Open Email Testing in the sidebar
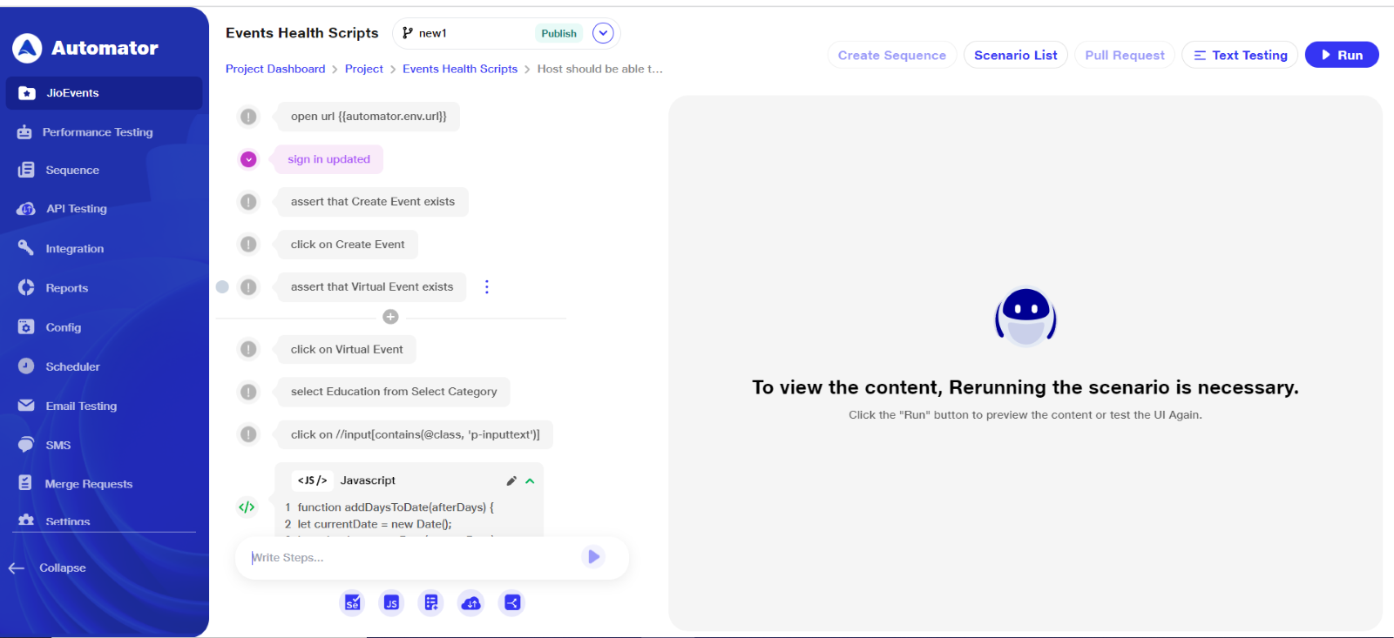This screenshot has height=638, width=1394. click(81, 406)
